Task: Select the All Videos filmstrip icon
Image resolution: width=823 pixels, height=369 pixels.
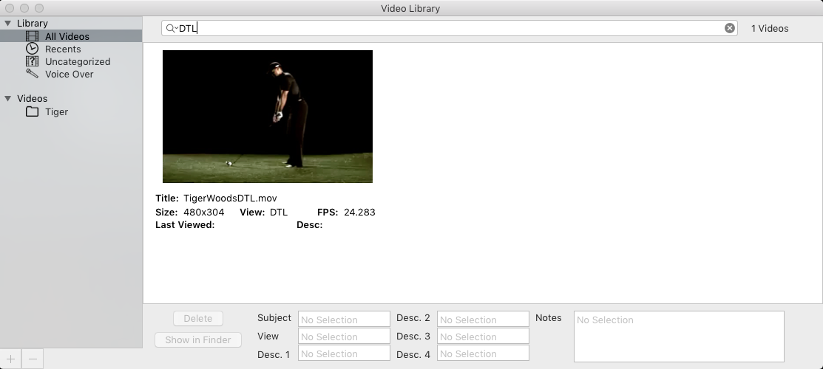Action: pyautogui.click(x=32, y=36)
